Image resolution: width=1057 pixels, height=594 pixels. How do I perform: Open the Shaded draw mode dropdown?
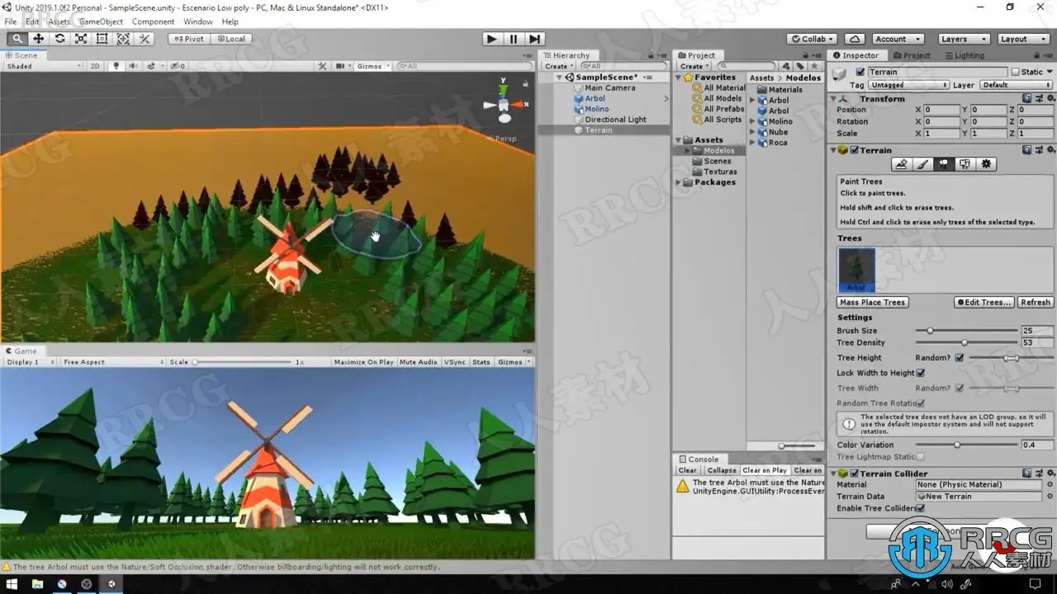44,66
